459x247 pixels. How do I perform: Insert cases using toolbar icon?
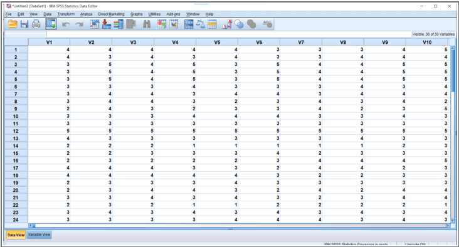click(x=162, y=24)
